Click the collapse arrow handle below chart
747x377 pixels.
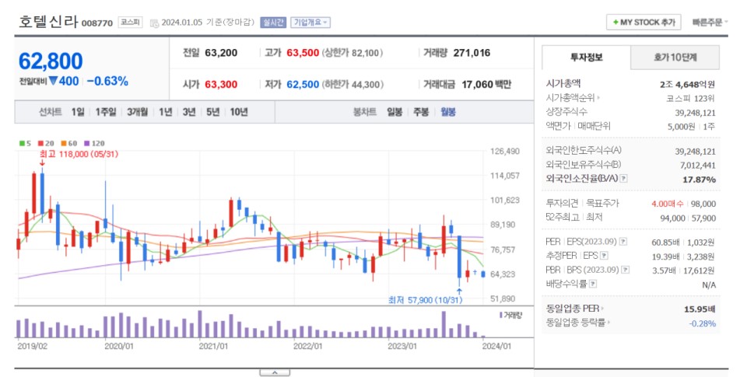coord(275,372)
